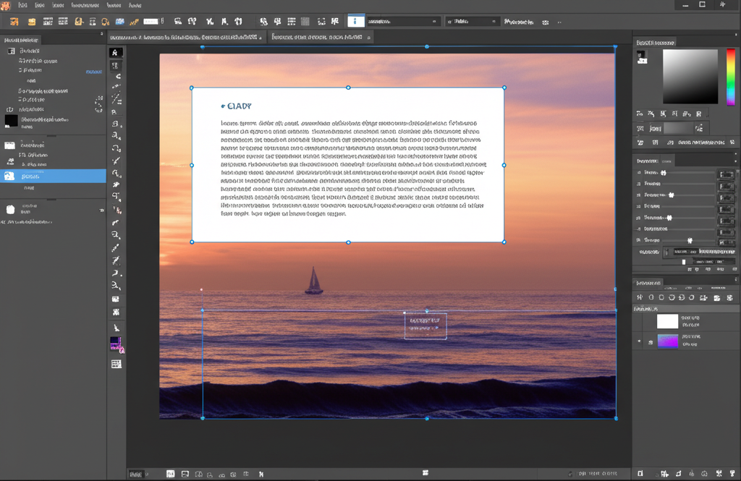Screen dimensions: 741x481
Task: Click the first orange icon in the top options bar
Action: (x=13, y=22)
